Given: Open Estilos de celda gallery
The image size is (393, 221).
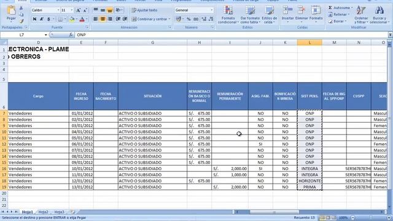Looking at the screenshot, I should [x=270, y=15].
